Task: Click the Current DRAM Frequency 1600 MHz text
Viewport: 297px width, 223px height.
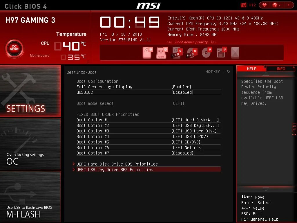Action: click(x=203, y=29)
